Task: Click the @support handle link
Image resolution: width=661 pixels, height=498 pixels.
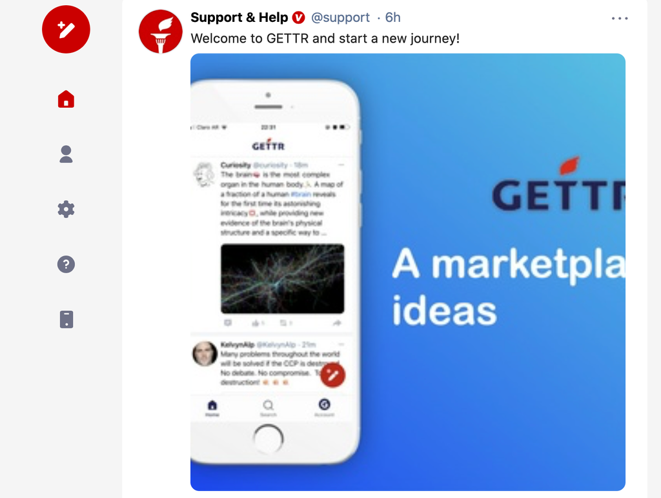Action: 340,17
